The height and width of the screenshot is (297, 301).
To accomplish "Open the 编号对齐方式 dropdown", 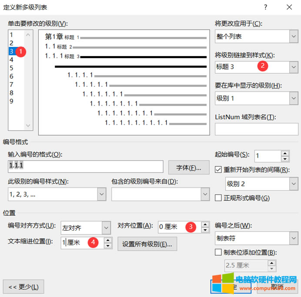I will tap(106, 228).
